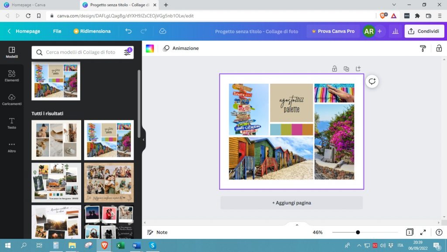447x252 pixels.
Task: Click the undo arrow icon
Action: pos(128,31)
